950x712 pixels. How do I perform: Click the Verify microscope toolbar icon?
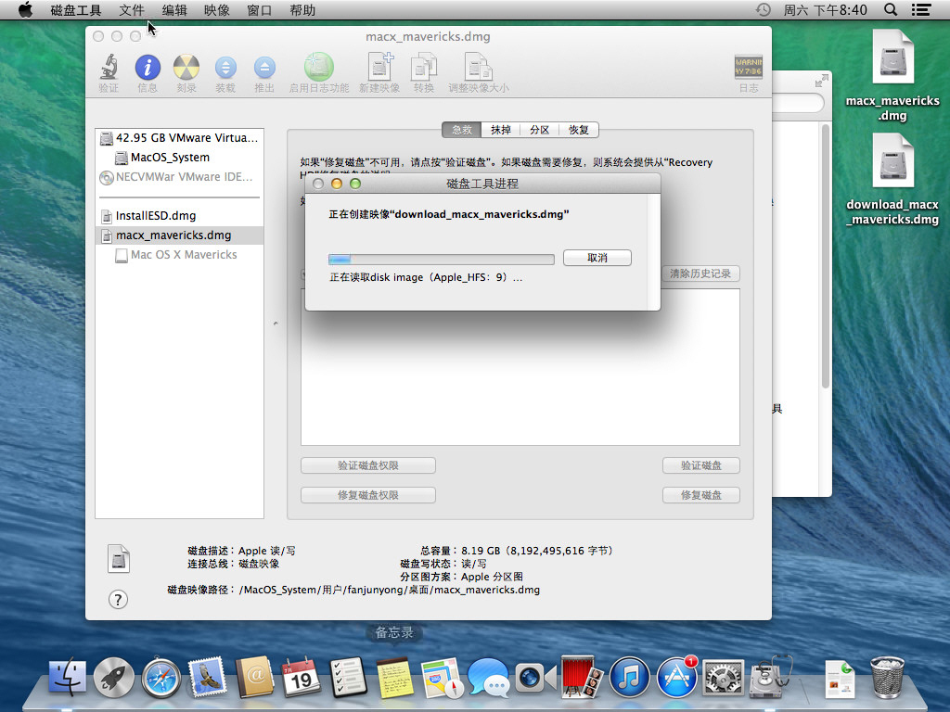[109, 67]
